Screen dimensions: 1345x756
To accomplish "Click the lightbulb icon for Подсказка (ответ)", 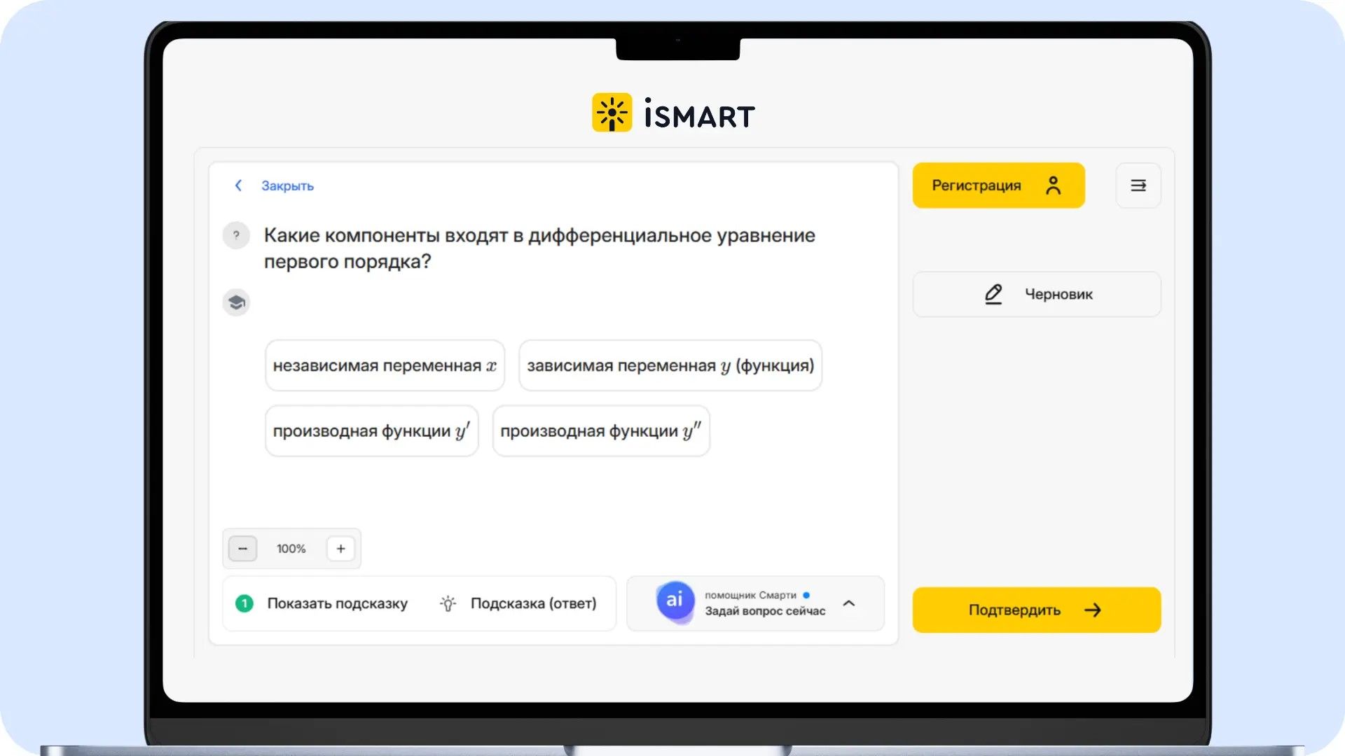I will pyautogui.click(x=448, y=603).
